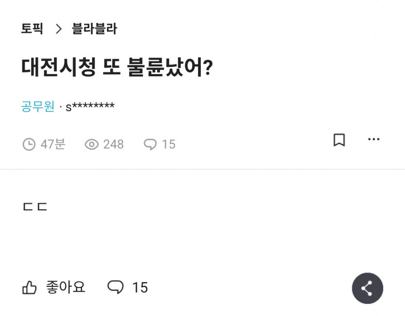Open comments via the top speech bubble icon
This screenshot has width=405, height=316.
150,144
